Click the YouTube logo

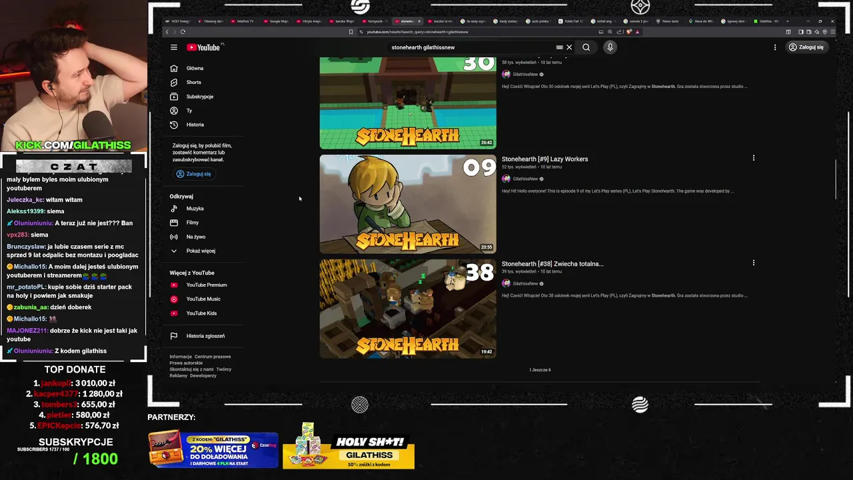pyautogui.click(x=205, y=47)
